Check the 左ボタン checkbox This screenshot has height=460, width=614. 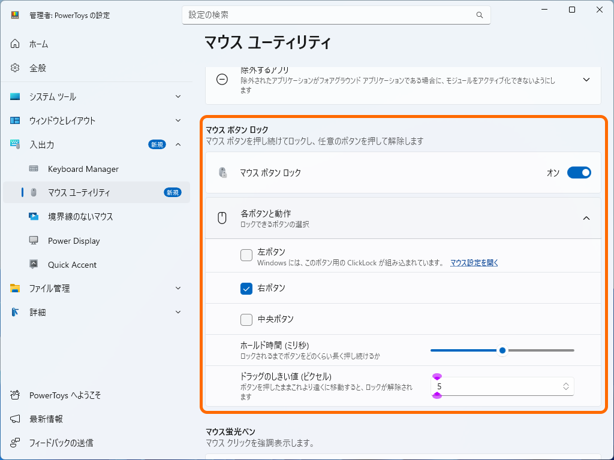point(246,255)
